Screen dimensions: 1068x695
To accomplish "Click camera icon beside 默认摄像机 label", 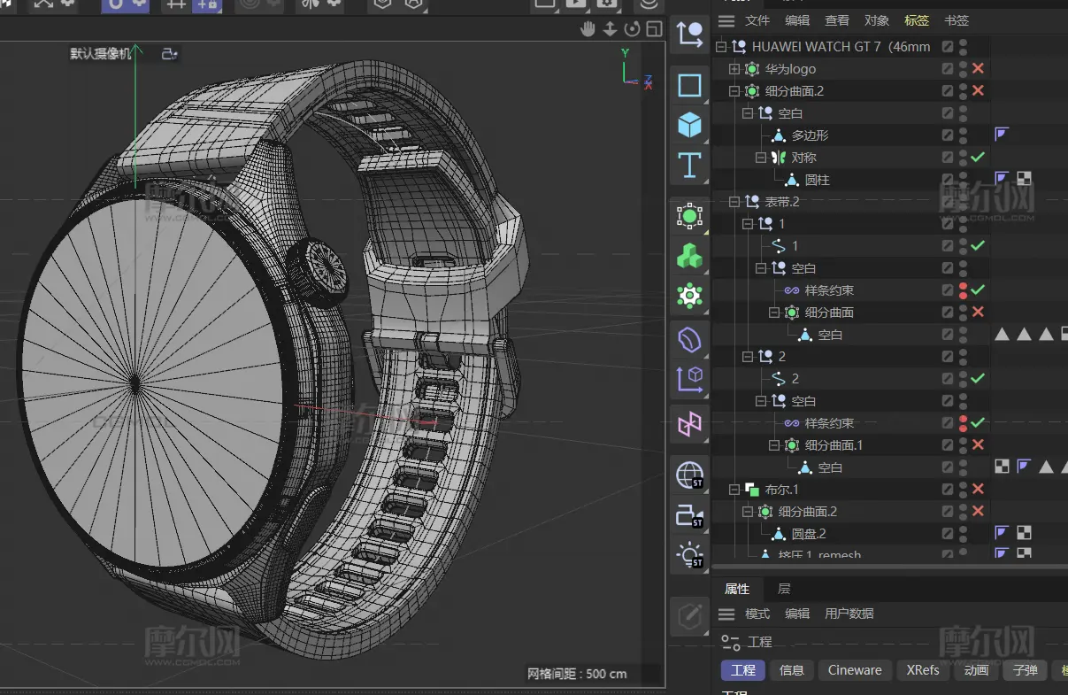I will point(169,54).
